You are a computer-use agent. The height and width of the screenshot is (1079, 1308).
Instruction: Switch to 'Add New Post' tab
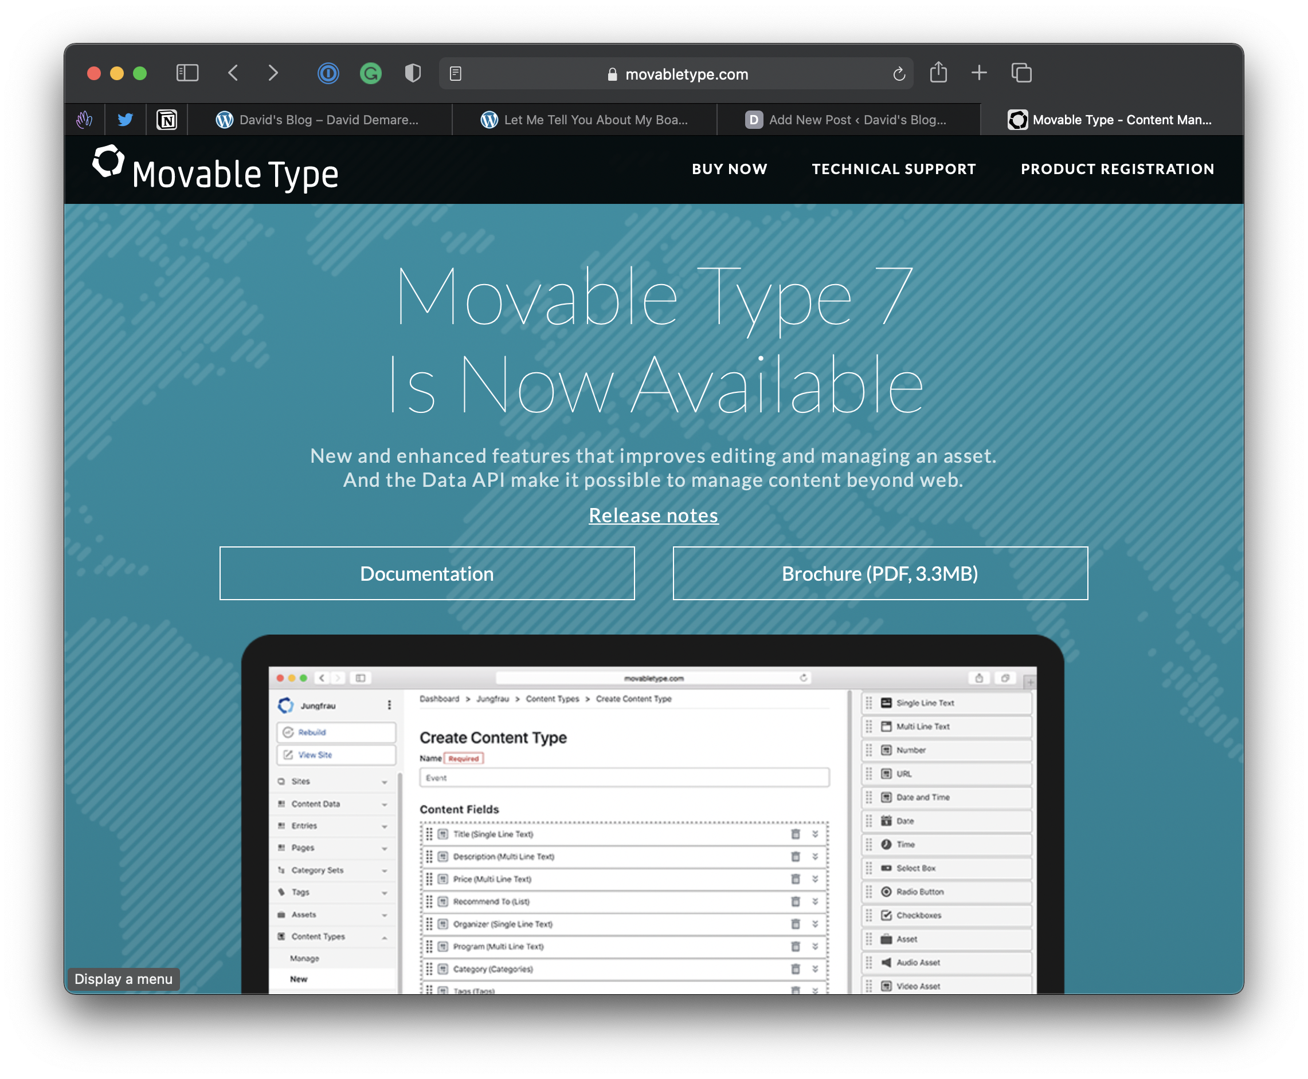(847, 120)
